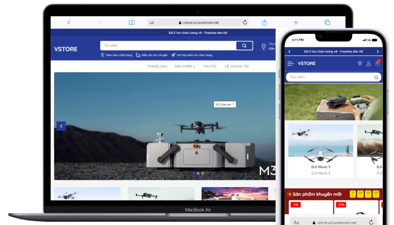Open the first white drone product thumbnail on desktop

pos(88,193)
